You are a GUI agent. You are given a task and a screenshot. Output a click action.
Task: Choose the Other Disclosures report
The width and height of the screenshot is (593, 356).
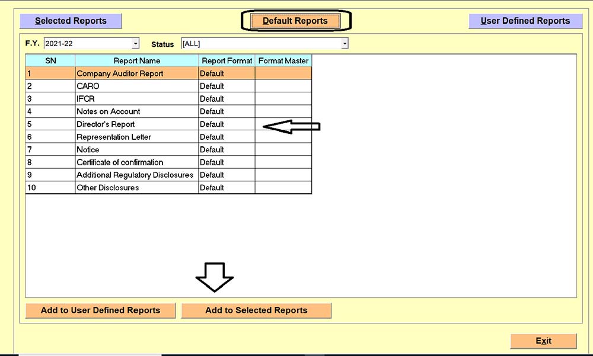pos(136,188)
